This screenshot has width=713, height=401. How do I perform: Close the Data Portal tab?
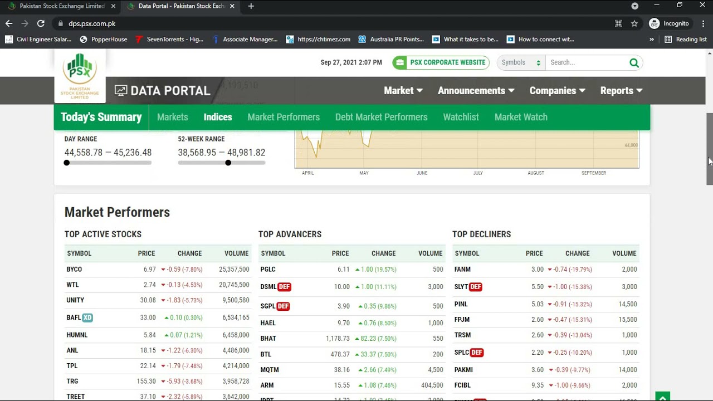click(x=232, y=6)
